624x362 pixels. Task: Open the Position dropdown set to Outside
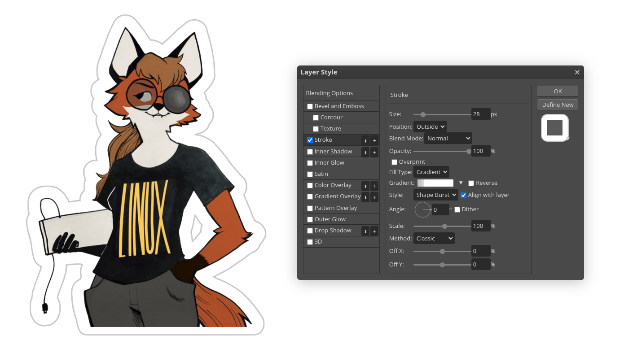(x=430, y=127)
